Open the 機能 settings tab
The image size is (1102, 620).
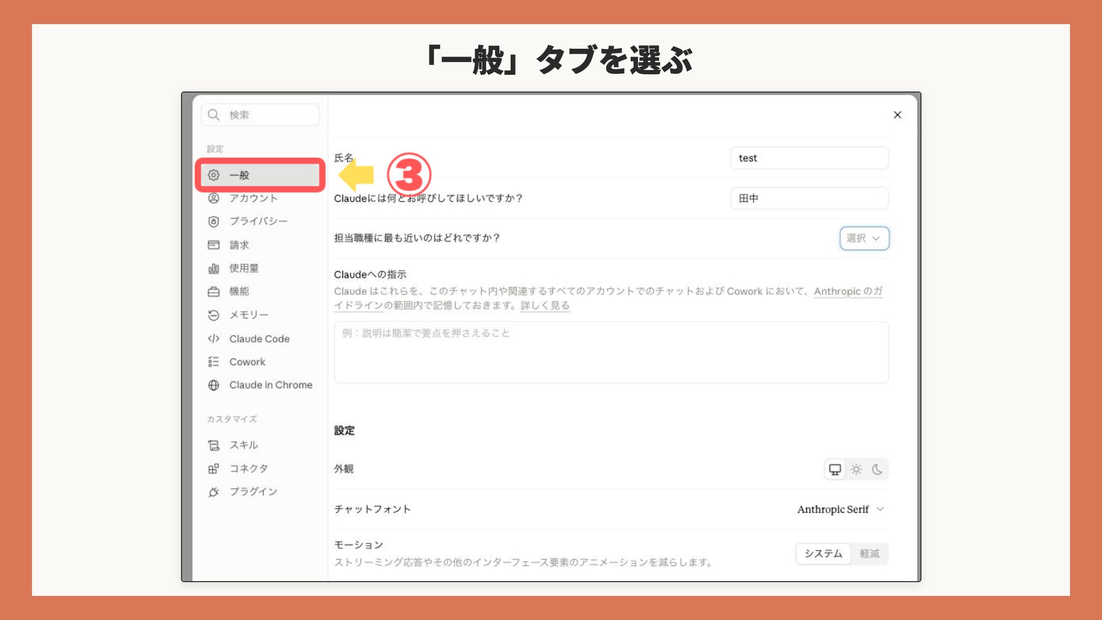tap(260, 291)
